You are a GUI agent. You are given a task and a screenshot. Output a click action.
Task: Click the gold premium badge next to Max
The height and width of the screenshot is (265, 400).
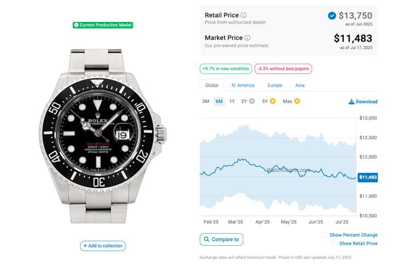point(297,101)
